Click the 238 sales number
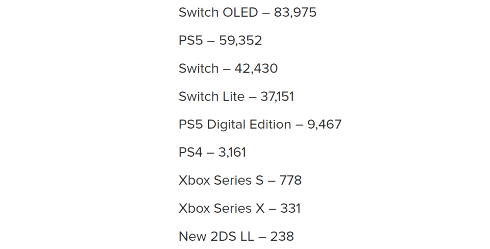Image resolution: width=490 pixels, height=249 pixels. coord(282,237)
